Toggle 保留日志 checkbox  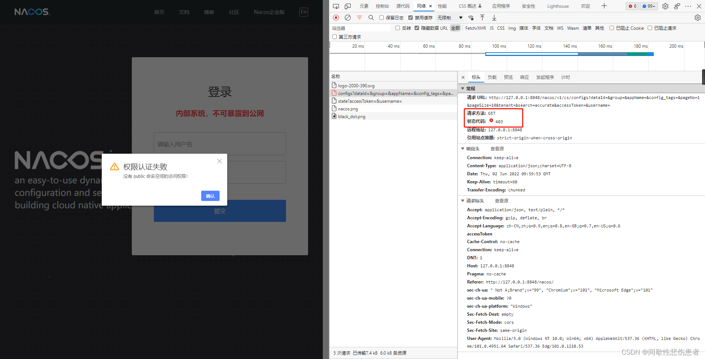click(x=382, y=18)
